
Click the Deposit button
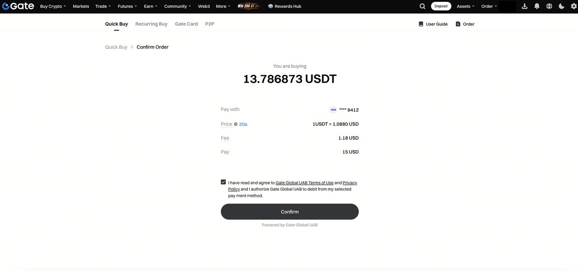[441, 6]
